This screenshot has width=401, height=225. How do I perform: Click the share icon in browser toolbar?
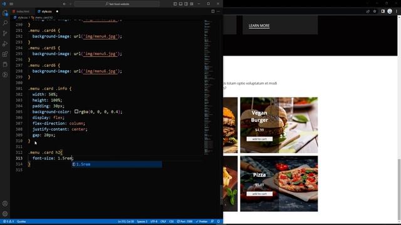tap(368, 11)
